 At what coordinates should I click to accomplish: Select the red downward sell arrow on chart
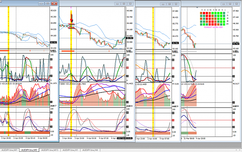pos(71,18)
